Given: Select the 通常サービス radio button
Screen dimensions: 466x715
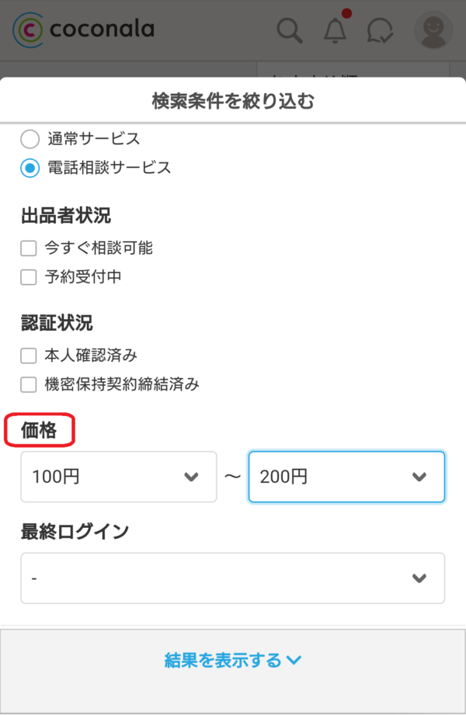Looking at the screenshot, I should tap(30, 139).
